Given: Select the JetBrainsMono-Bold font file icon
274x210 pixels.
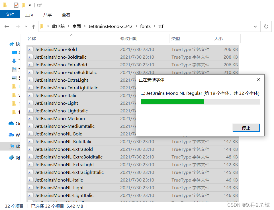Looking at the screenshot, I should pos(30,50).
